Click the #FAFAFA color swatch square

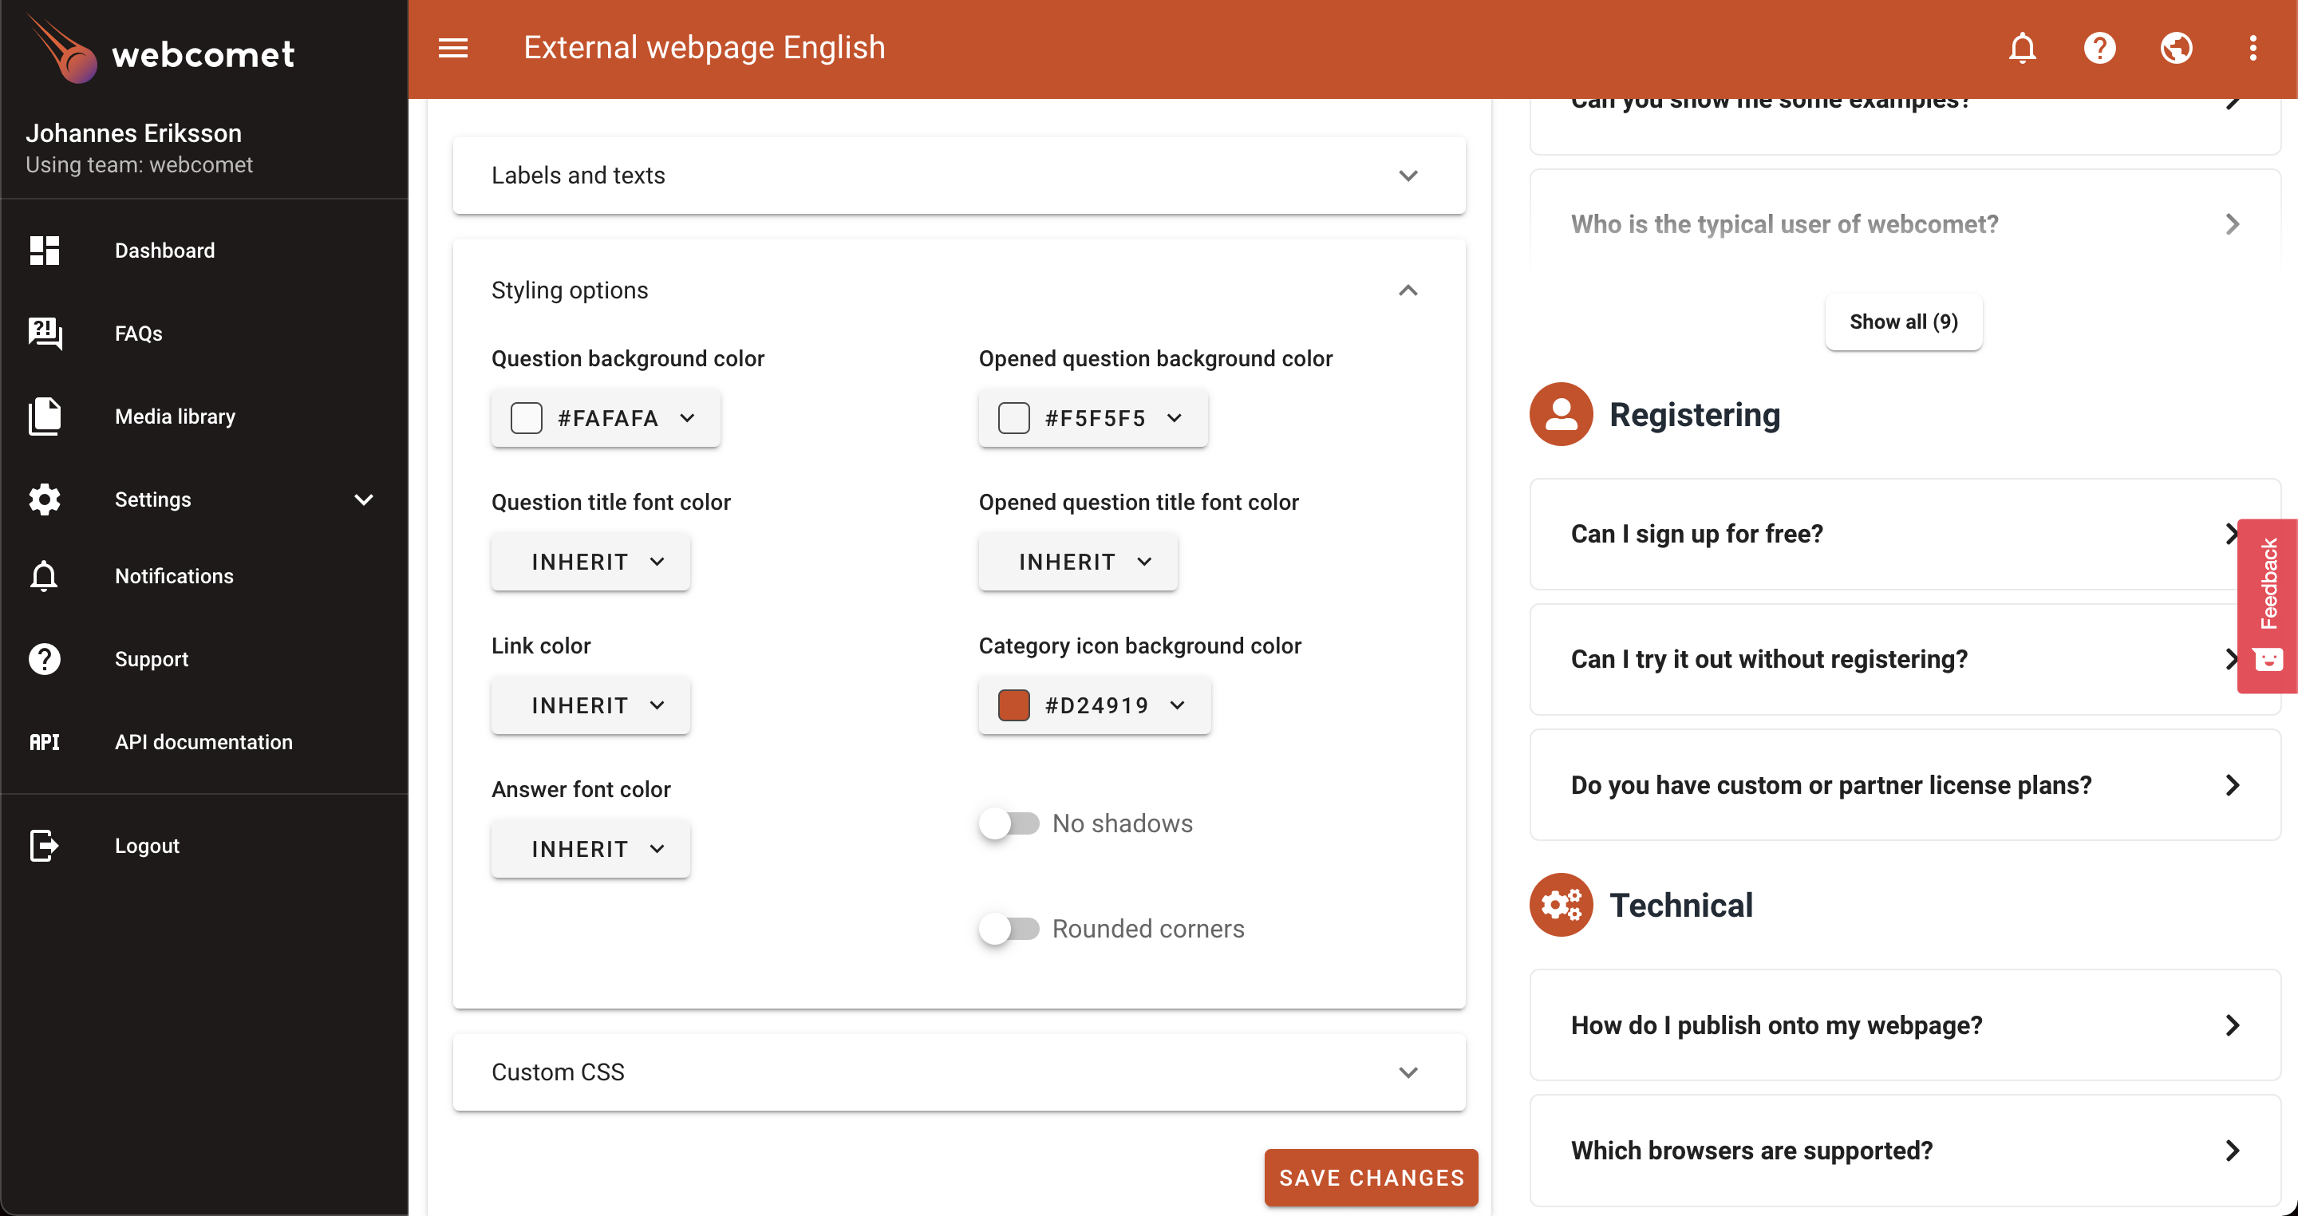pyautogui.click(x=527, y=418)
